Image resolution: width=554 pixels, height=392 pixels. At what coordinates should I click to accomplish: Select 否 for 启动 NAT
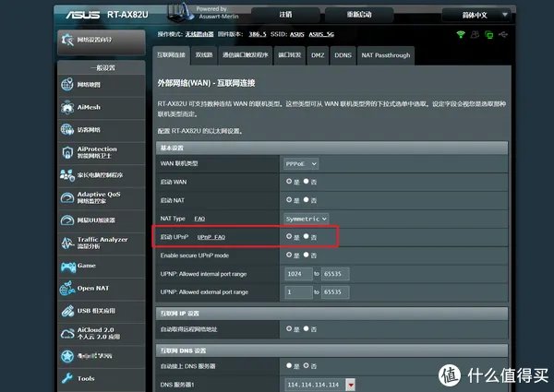[x=306, y=200]
